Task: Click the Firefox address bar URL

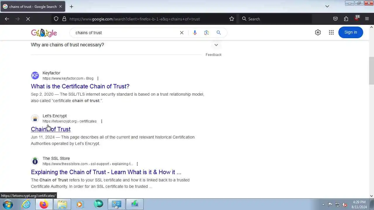Action: coord(135,19)
